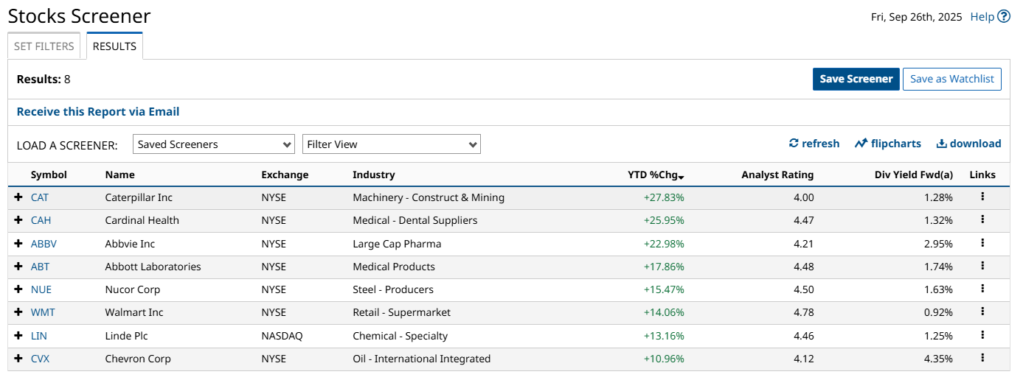Click the Help question mark icon
Image resolution: width=1023 pixels, height=380 pixels.
pyautogui.click(x=1004, y=17)
